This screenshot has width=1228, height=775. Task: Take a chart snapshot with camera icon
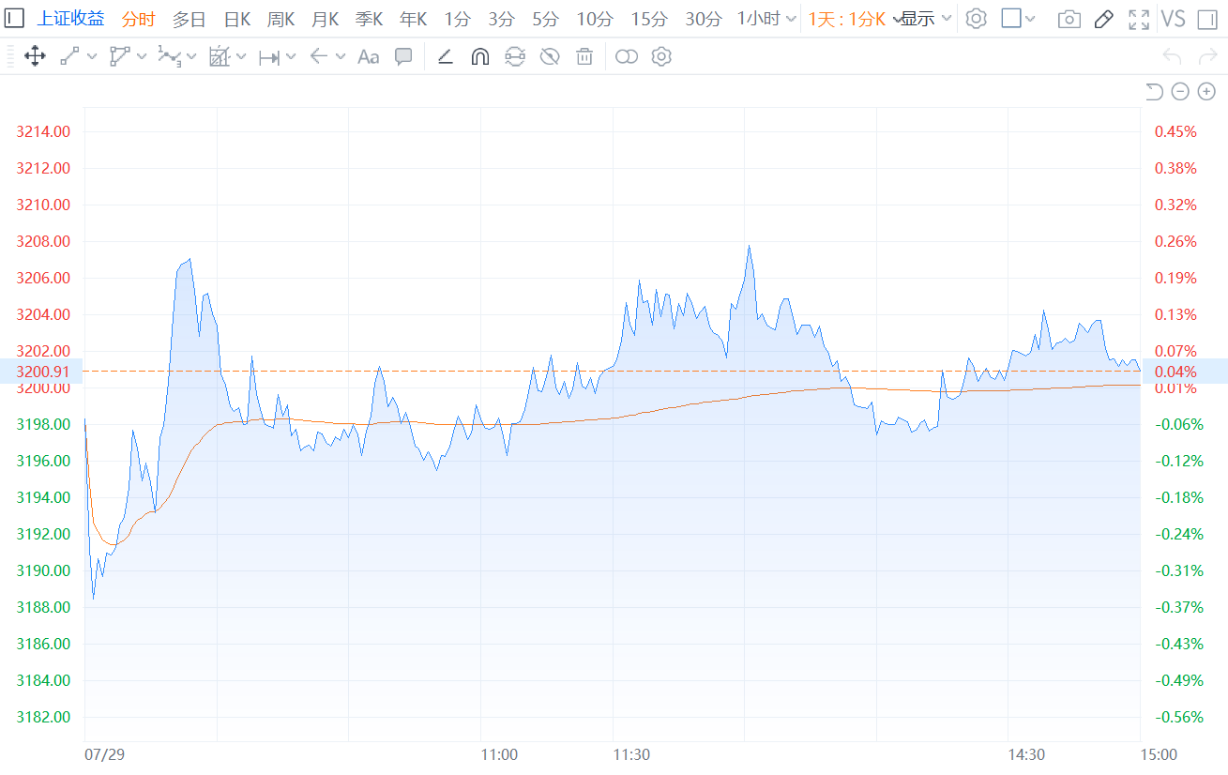point(1069,19)
